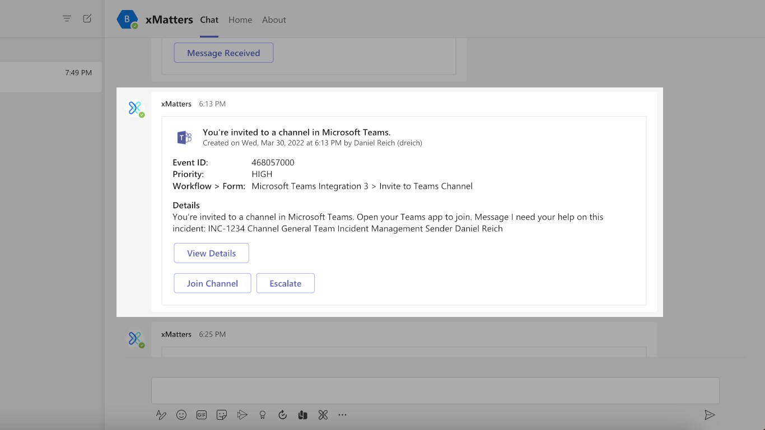Click the View Details button
Viewport: 765px width, 430px height.
[211, 253]
